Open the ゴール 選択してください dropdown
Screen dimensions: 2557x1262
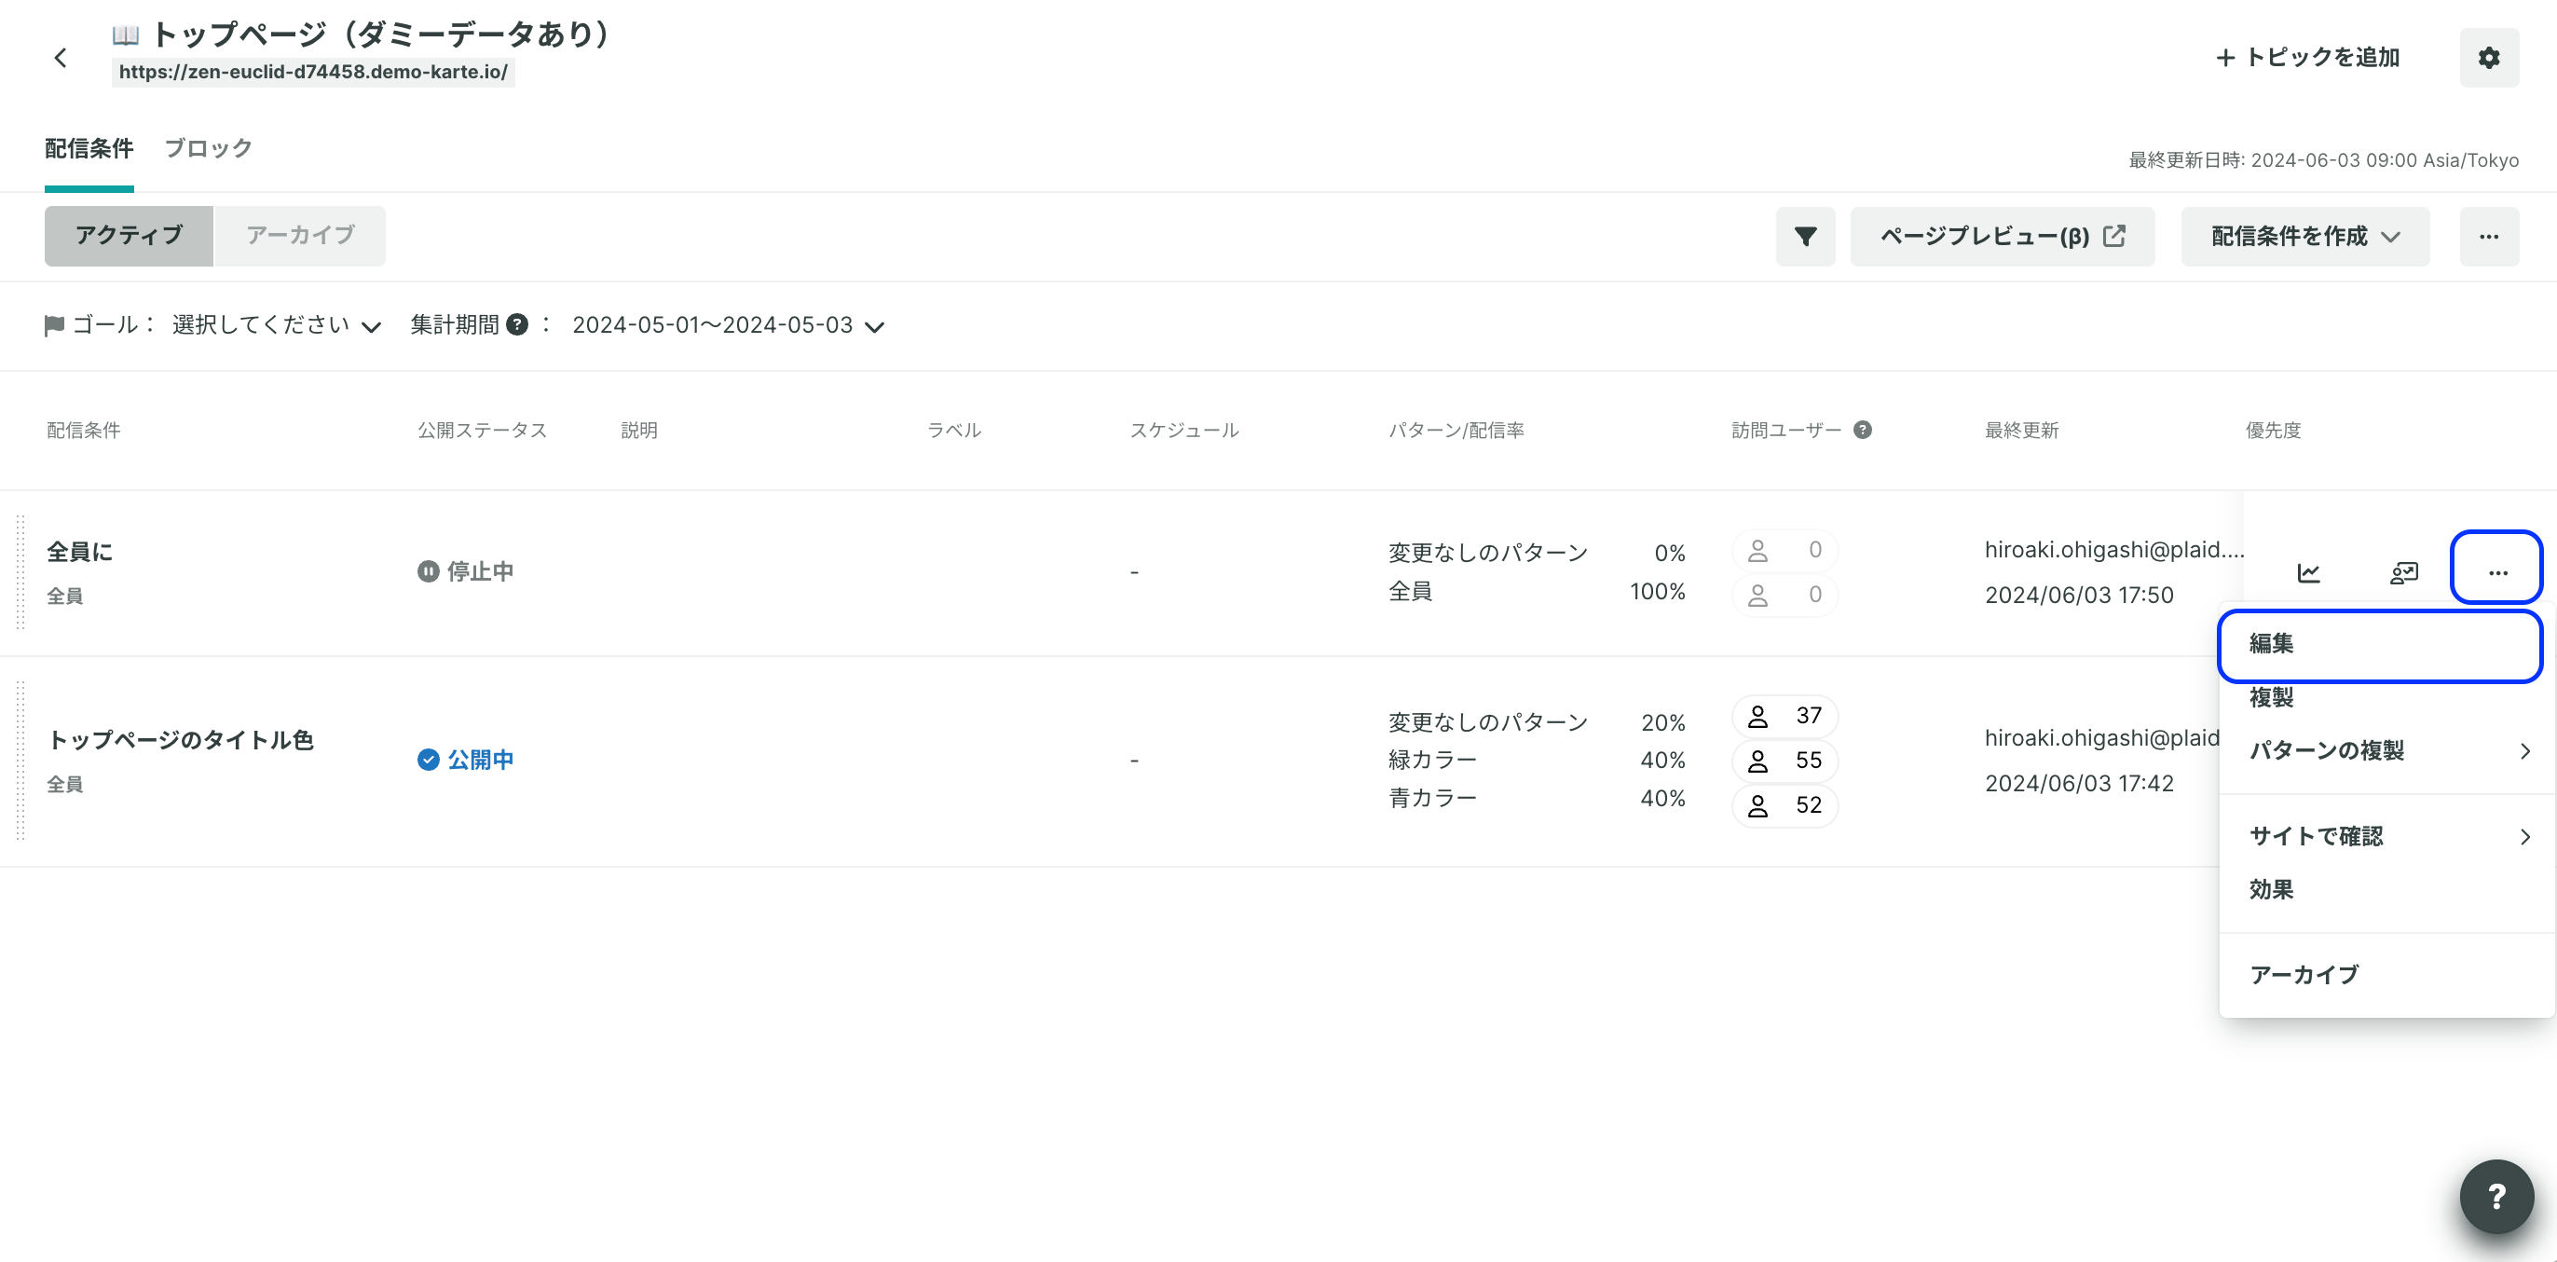pos(276,324)
